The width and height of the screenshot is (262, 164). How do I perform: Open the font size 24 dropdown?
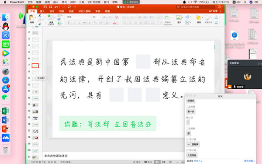(x=97, y=17)
